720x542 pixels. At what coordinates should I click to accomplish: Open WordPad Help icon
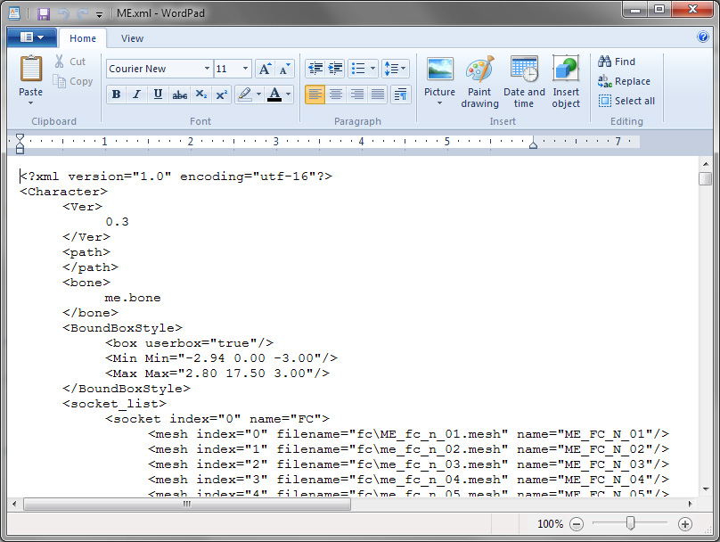click(703, 37)
